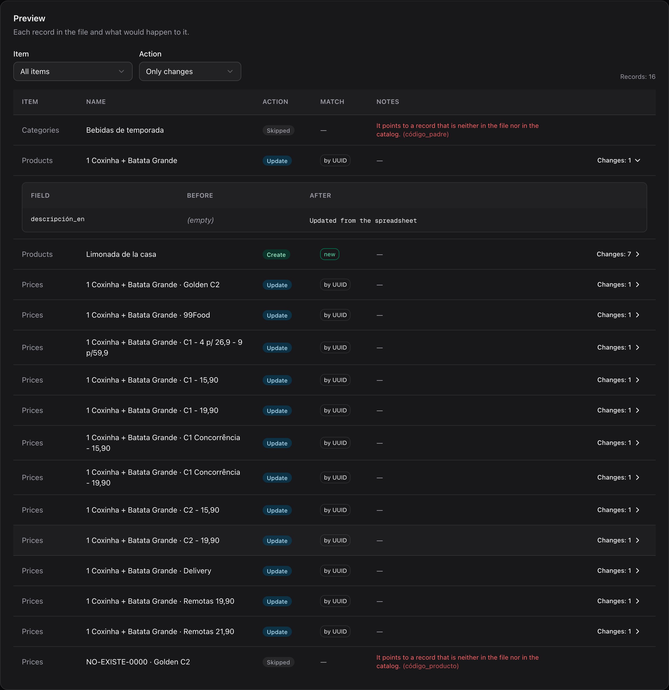Viewport: 669px width, 690px height.
Task: Open the Item filter dropdown 'All items'
Action: [x=73, y=71]
